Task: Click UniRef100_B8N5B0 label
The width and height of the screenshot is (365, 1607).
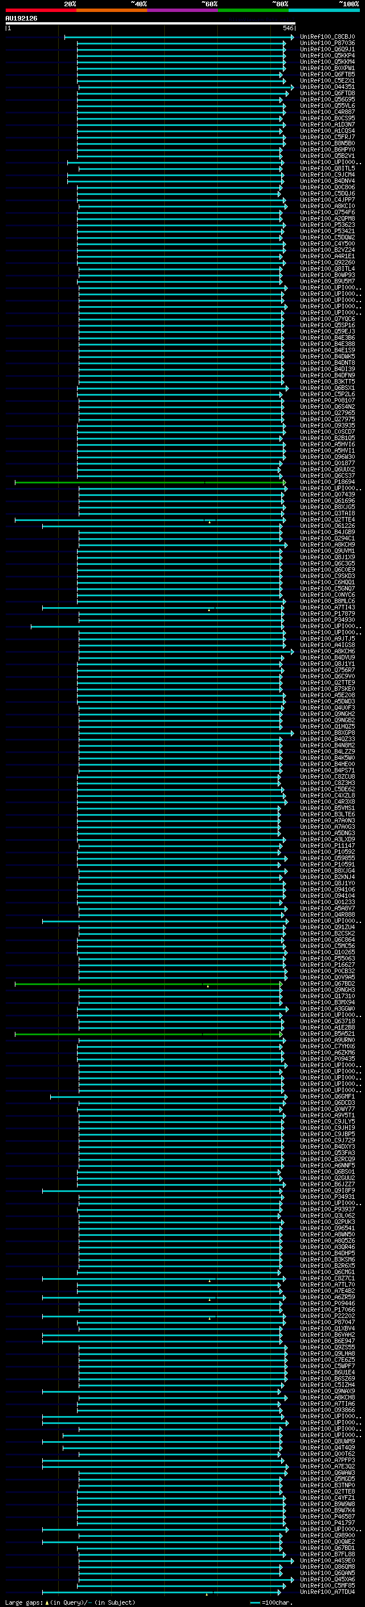Action: pos(327,144)
